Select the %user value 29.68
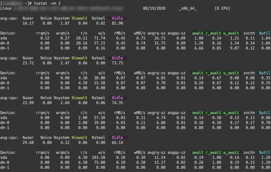This screenshot has width=271, height=172. pos(28,142)
